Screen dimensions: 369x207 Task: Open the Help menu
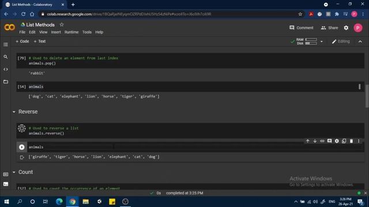(x=99, y=32)
